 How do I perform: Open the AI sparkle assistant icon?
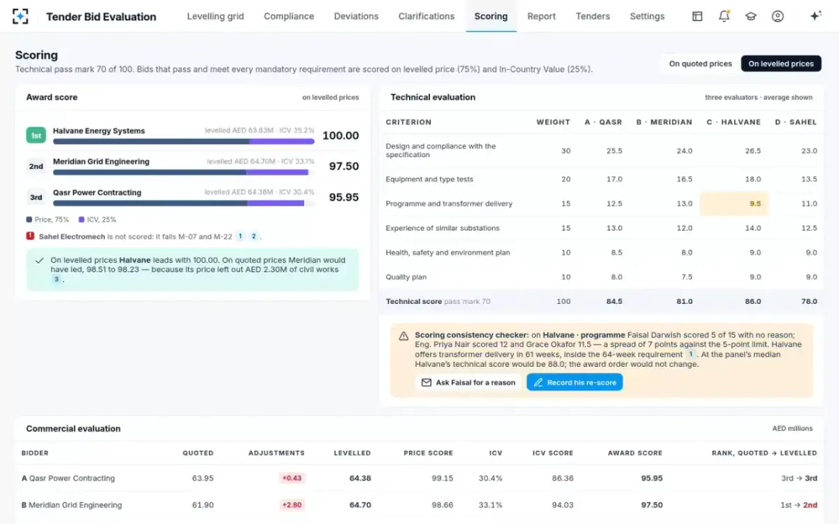(x=815, y=16)
